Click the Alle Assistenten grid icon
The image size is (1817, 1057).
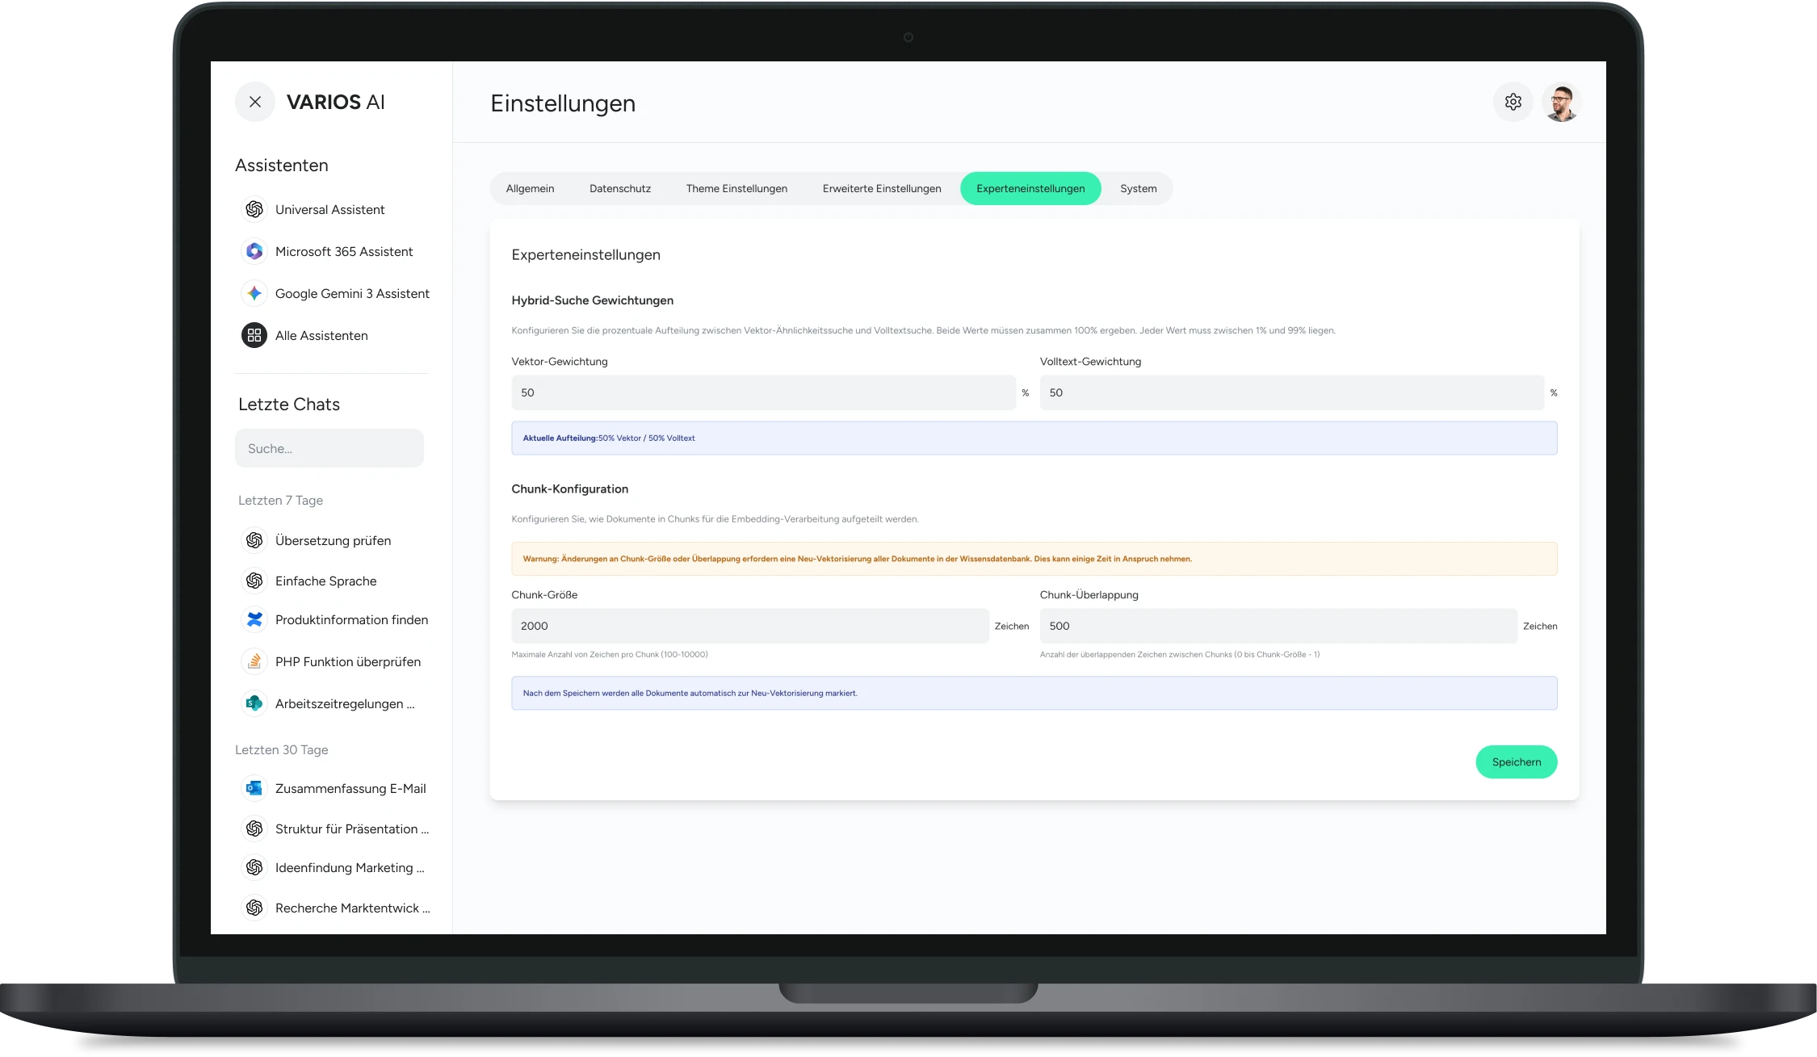254,335
